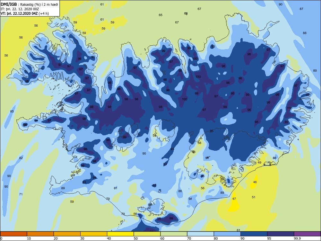Click the '92' value in southern Iceland
321x241 pixels.
(x=154, y=185)
